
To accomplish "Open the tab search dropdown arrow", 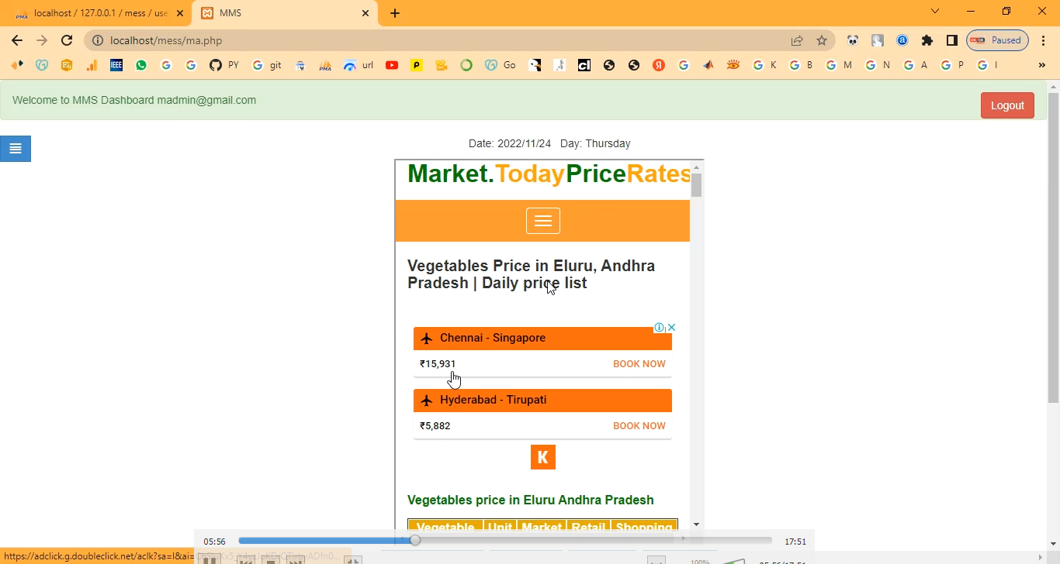I will [x=935, y=12].
